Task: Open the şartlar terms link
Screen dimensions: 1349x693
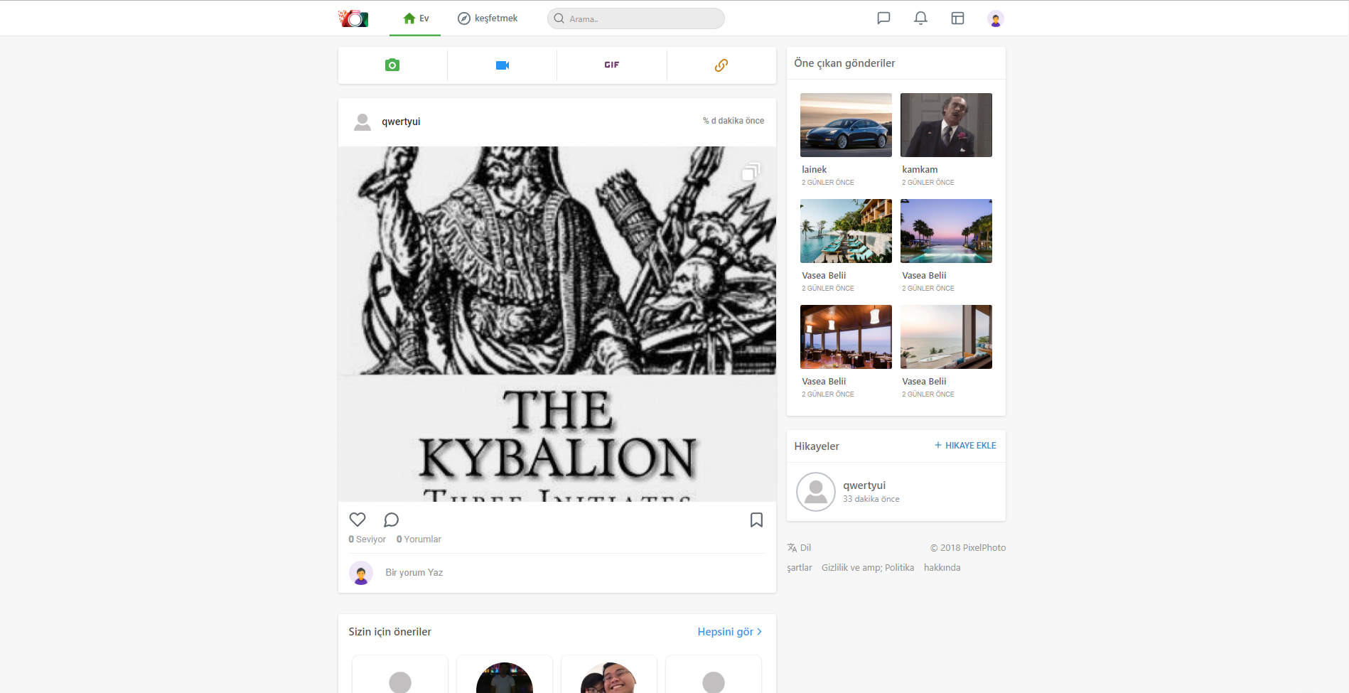Action: pyautogui.click(x=800, y=568)
